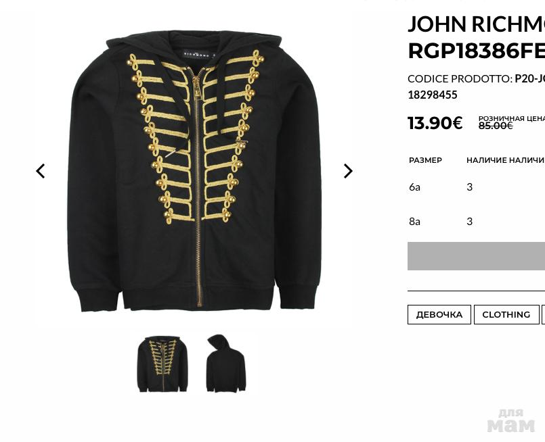545x442 pixels.
Task: Click the JOHN RICHMOND product title
Action: click(476, 37)
